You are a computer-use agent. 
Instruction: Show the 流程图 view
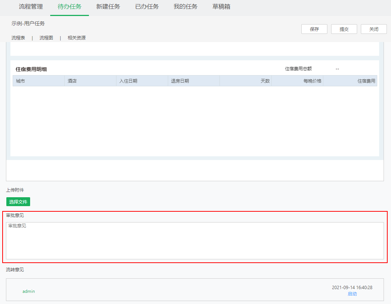pyautogui.click(x=46, y=38)
